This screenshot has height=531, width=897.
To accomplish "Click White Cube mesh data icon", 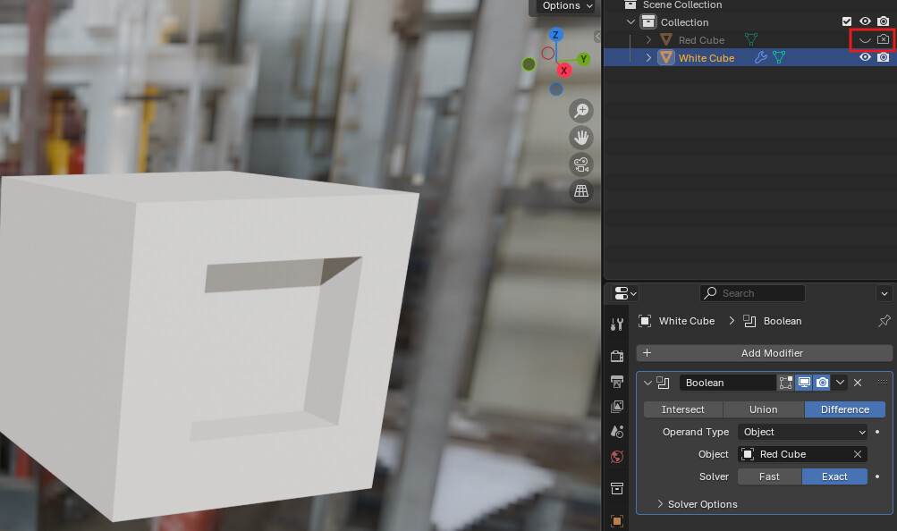I will 779,58.
